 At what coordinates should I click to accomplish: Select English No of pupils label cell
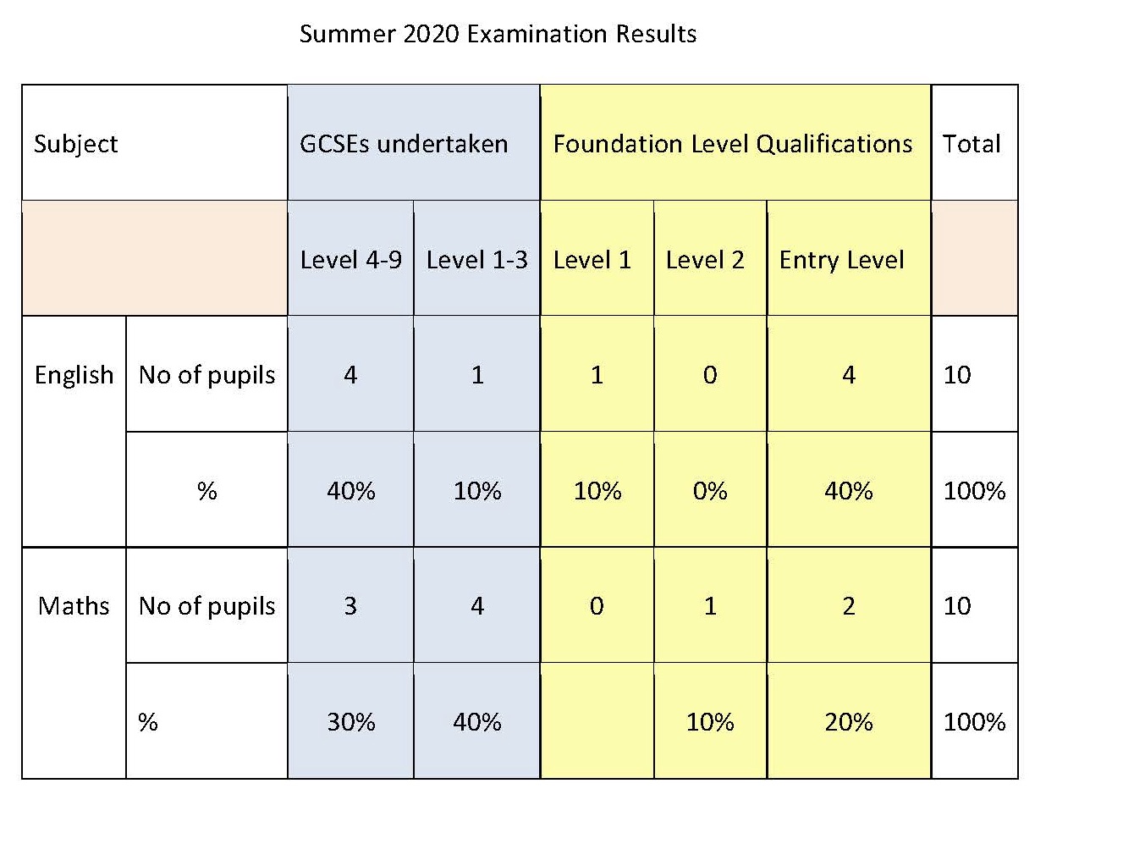206,374
